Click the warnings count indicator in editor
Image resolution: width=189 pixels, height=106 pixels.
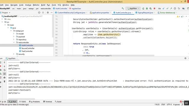pos(178,16)
